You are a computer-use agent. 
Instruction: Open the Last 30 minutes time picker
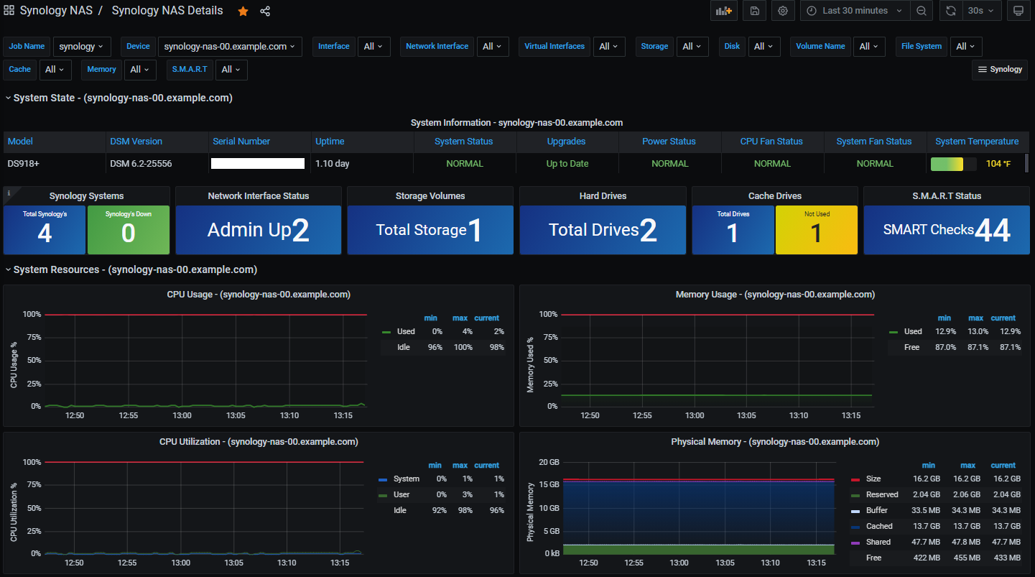click(855, 11)
